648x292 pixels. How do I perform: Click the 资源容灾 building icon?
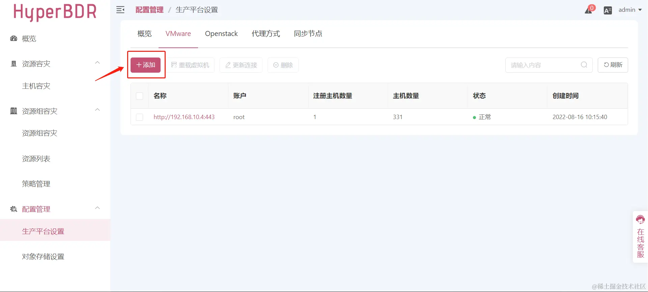14,64
